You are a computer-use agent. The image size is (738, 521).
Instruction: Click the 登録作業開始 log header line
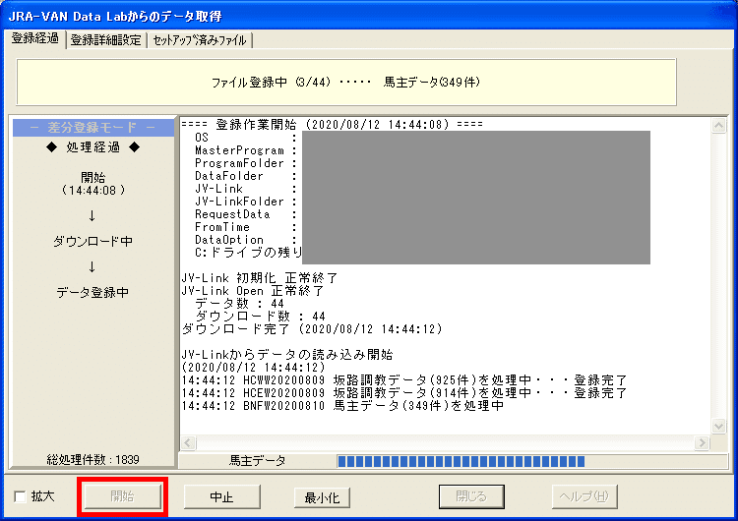(x=332, y=125)
